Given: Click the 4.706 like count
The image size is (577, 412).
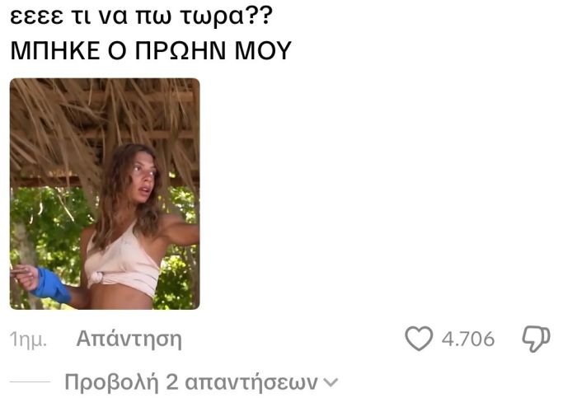Looking at the screenshot, I should (468, 339).
